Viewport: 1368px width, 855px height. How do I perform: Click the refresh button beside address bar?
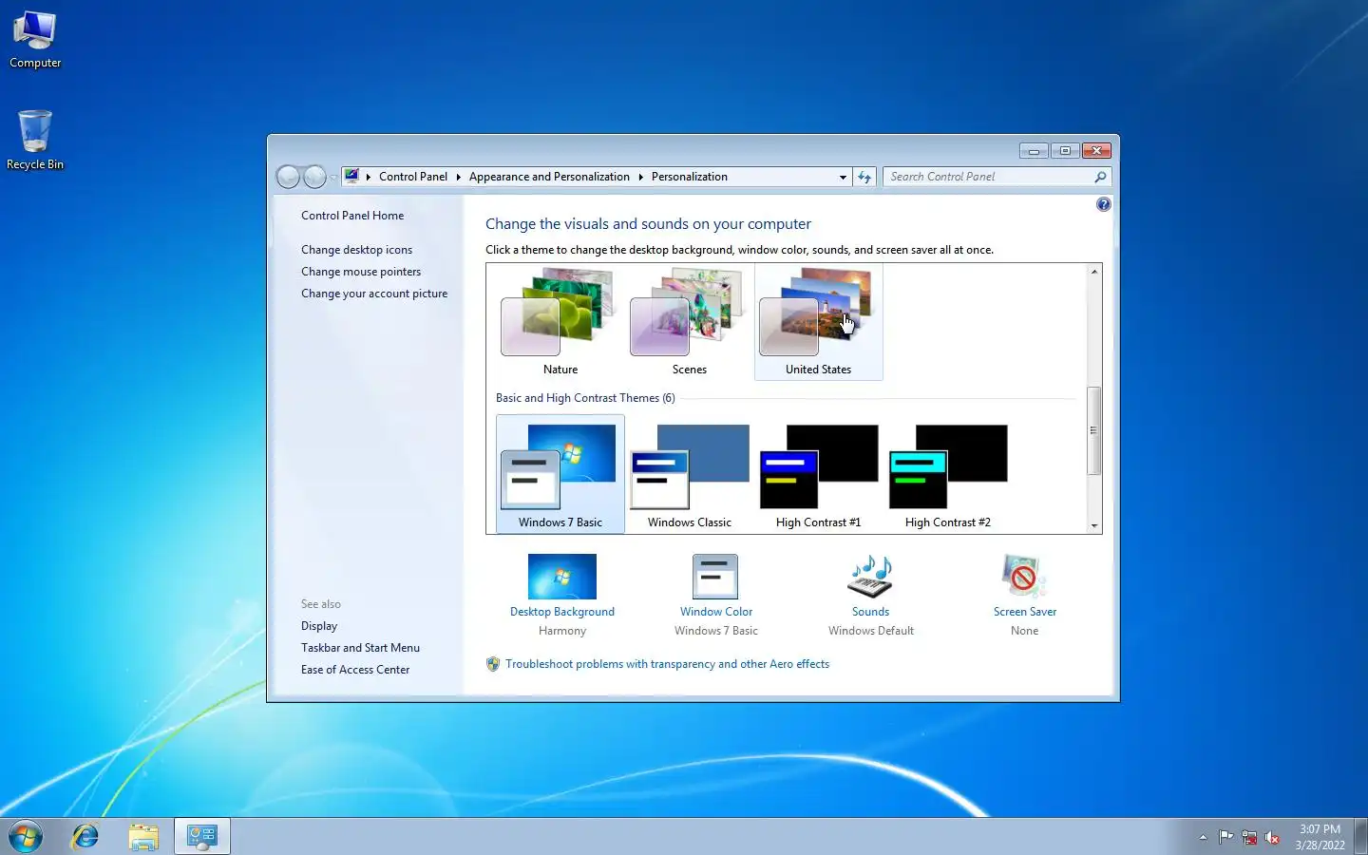[x=864, y=177]
